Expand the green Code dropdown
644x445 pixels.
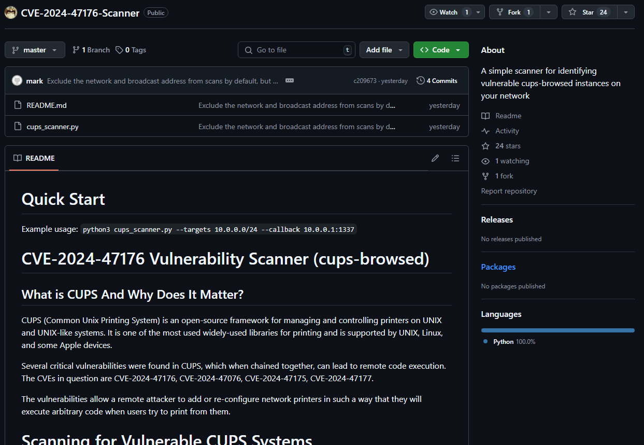tap(441, 49)
